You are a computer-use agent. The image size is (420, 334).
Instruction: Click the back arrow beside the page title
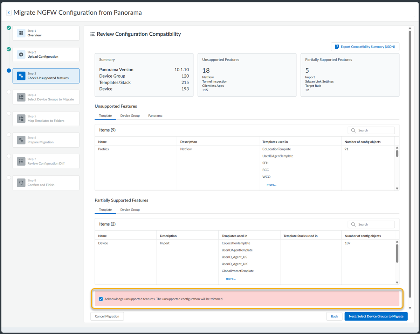pyautogui.click(x=9, y=13)
